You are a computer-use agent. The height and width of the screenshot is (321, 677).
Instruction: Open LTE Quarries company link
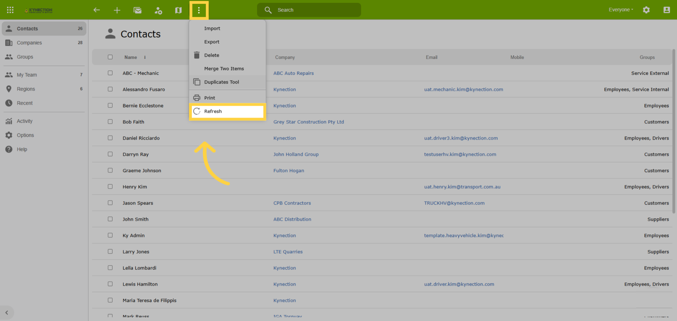pyautogui.click(x=288, y=252)
